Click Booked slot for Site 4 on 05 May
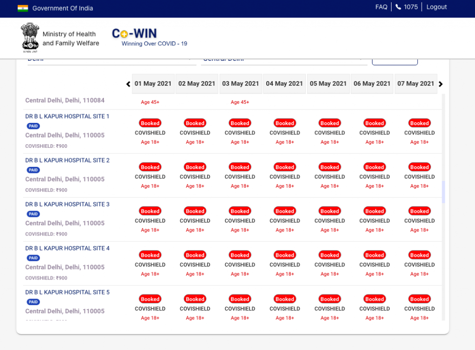475x350 pixels. click(330, 255)
